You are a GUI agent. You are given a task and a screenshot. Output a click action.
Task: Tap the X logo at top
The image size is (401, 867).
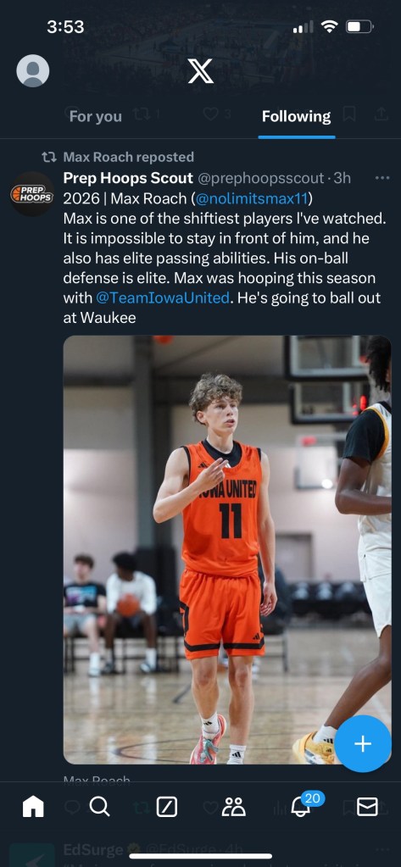pos(200,71)
